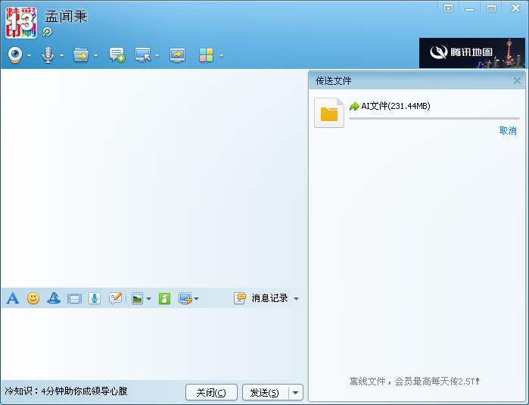This screenshot has height=405, width=529.
Task: Maximize the chat window
Action: point(492,8)
